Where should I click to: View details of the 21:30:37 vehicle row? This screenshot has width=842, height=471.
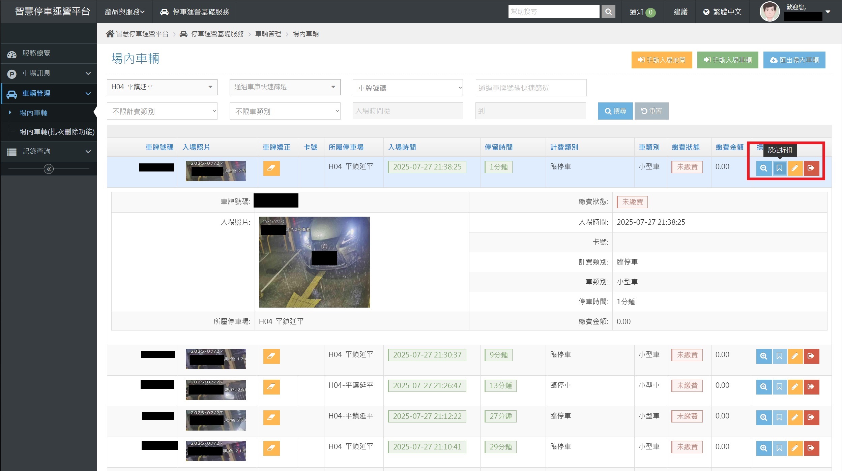[764, 356]
